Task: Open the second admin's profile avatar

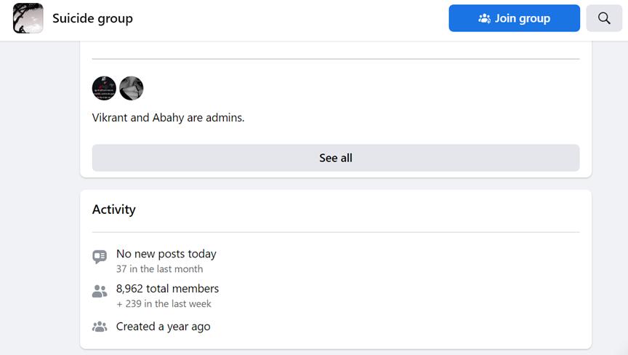Action: [x=132, y=88]
